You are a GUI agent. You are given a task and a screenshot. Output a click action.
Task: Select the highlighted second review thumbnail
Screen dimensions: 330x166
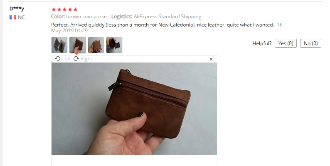coord(78,45)
